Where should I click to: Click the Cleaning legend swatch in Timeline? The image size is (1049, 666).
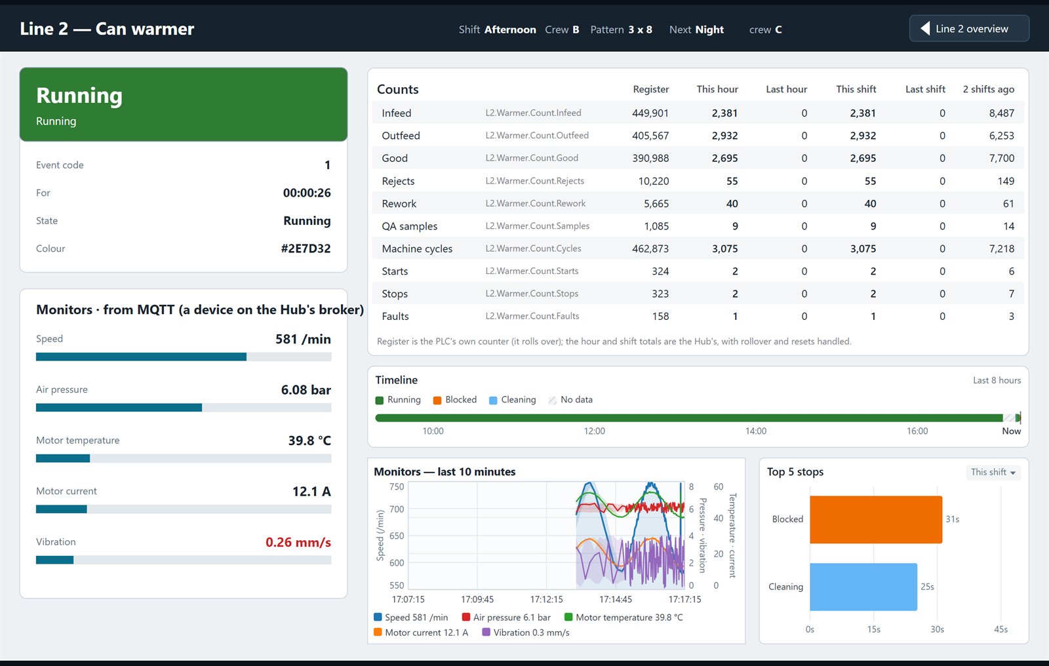point(493,400)
